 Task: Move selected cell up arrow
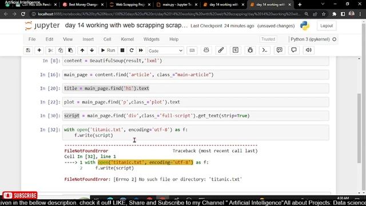pos(82,50)
